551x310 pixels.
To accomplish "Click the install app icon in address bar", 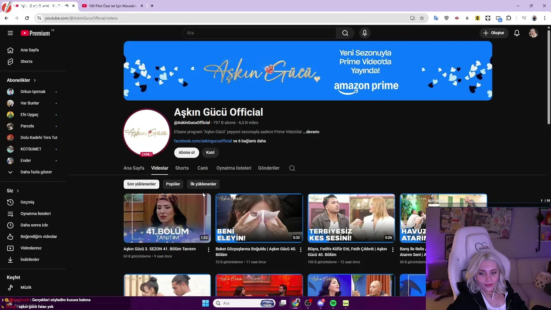I will click(412, 18).
